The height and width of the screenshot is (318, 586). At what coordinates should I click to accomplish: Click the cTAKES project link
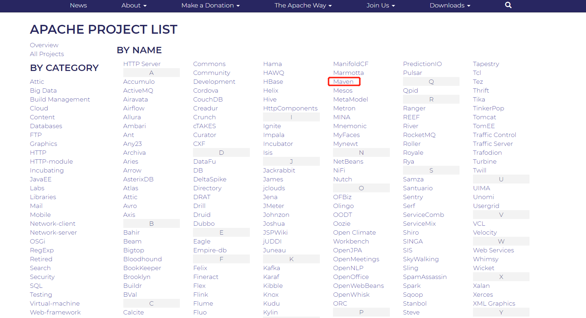click(205, 126)
